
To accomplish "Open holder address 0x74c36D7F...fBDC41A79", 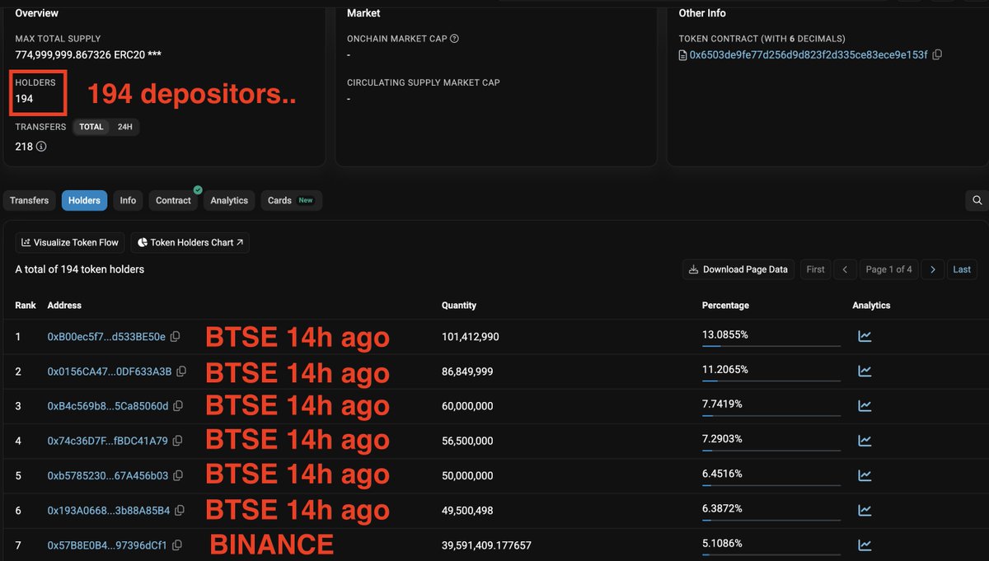I will pyautogui.click(x=108, y=441).
